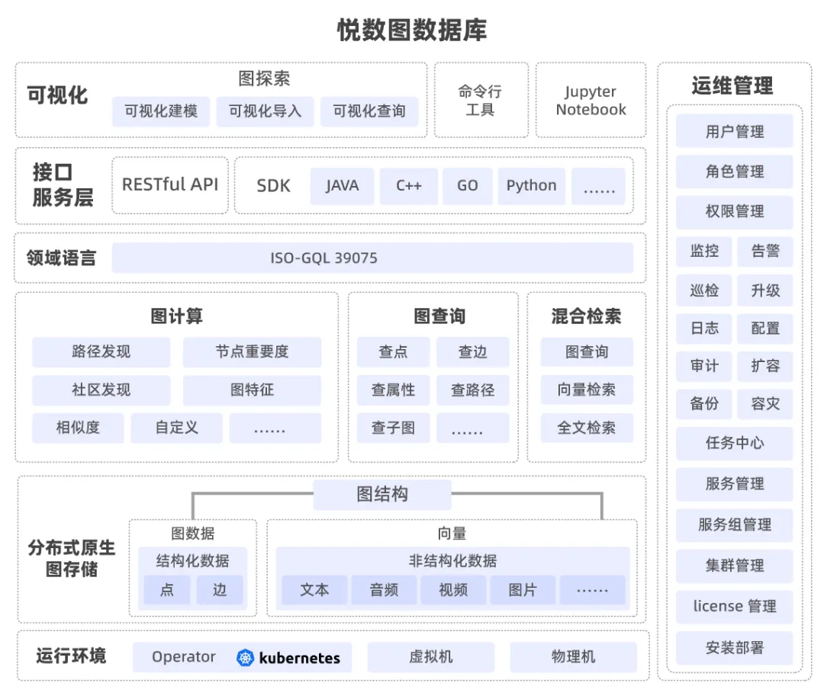Choose the 向量检索 item
824x696 pixels.
[x=586, y=390]
